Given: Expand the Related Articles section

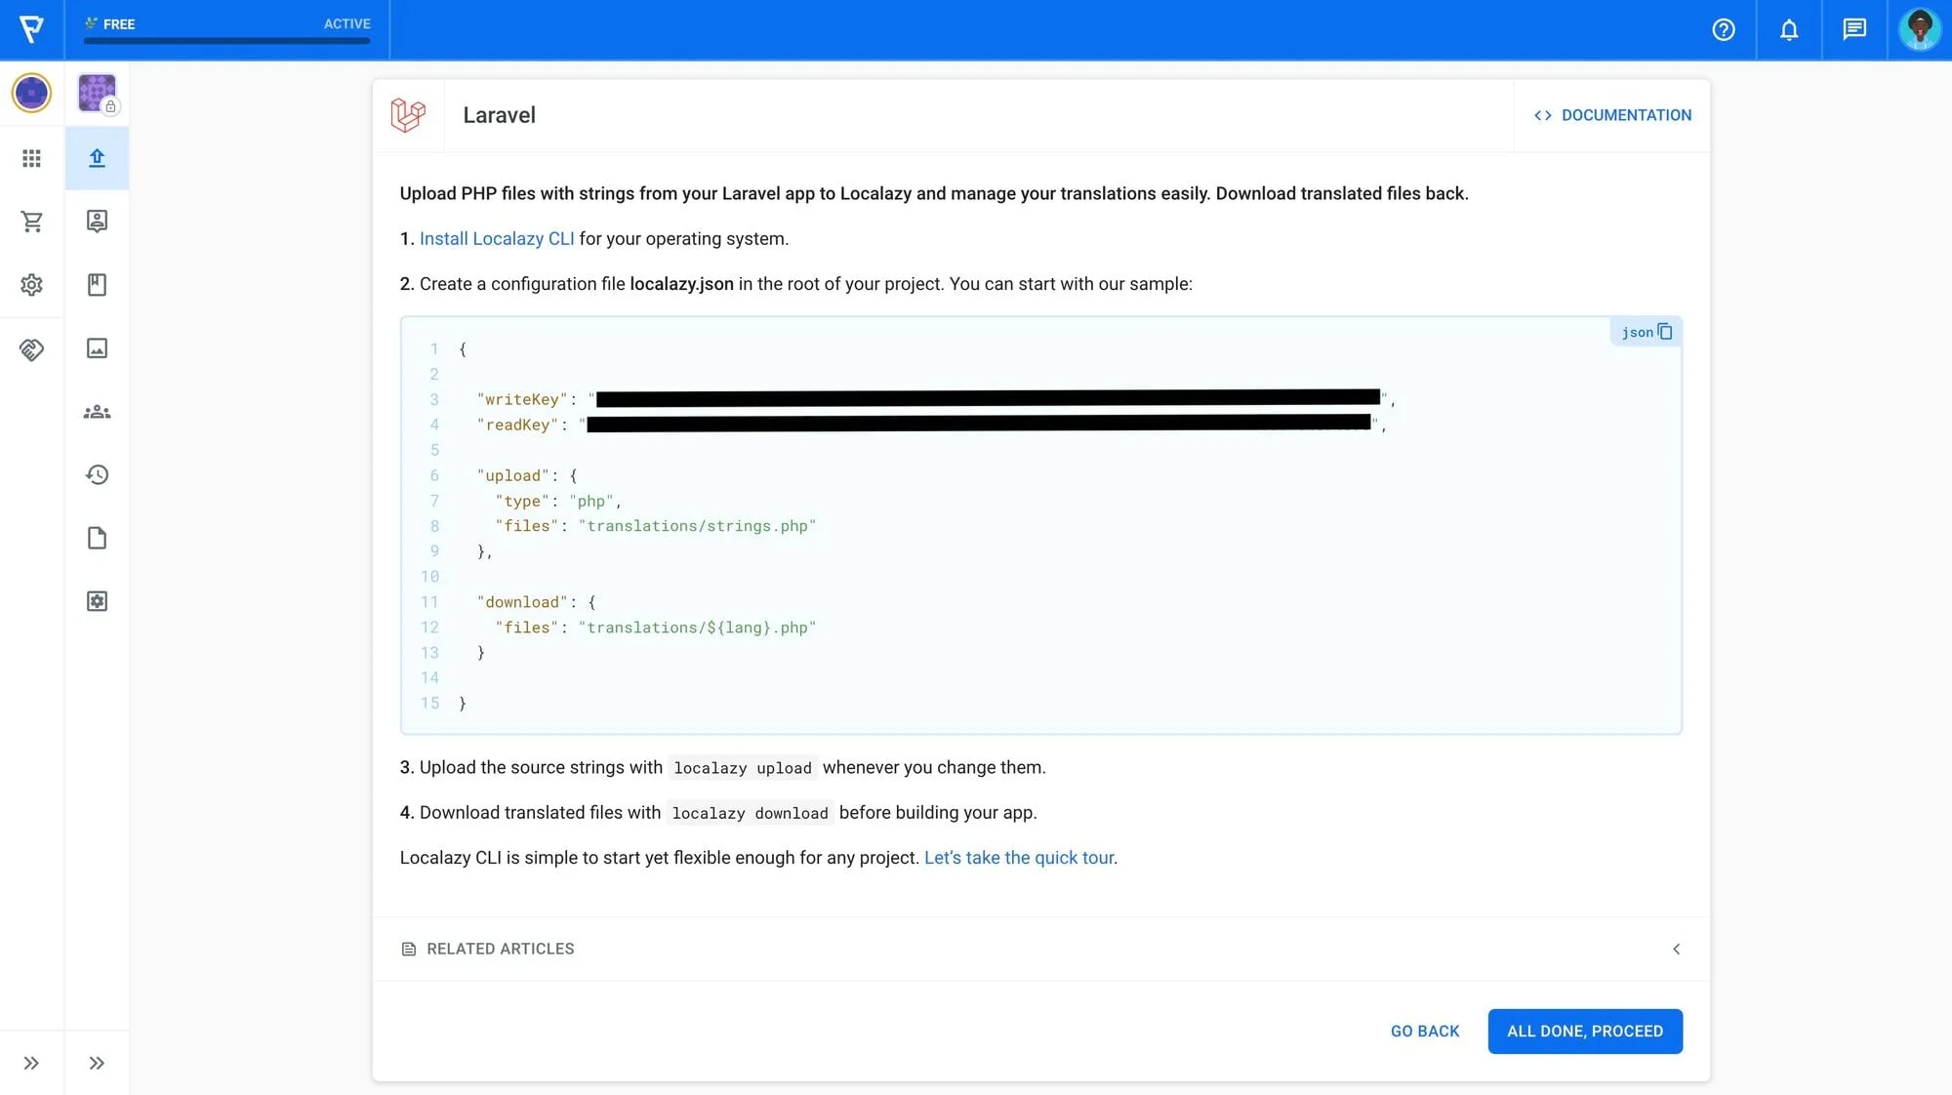Looking at the screenshot, I should point(1676,949).
